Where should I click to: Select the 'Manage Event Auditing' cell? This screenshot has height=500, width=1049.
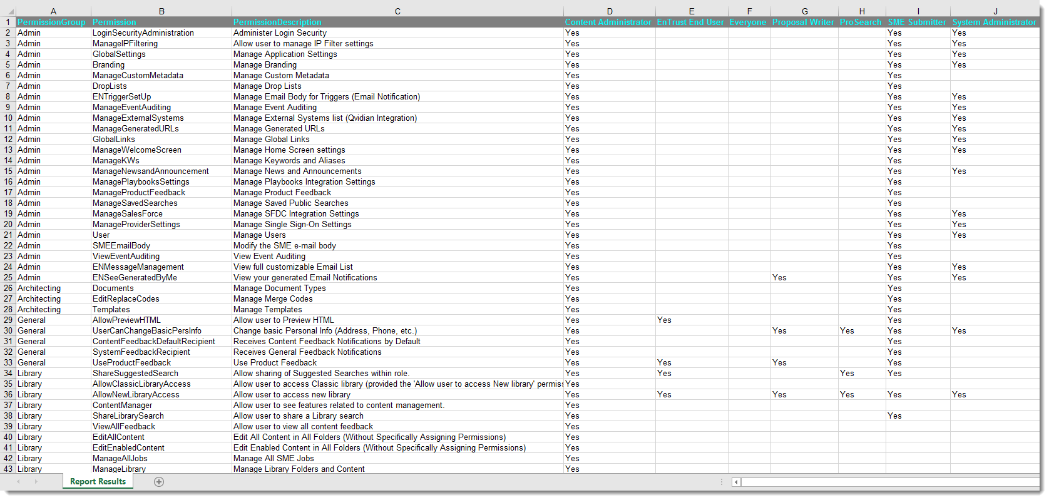tap(397, 107)
